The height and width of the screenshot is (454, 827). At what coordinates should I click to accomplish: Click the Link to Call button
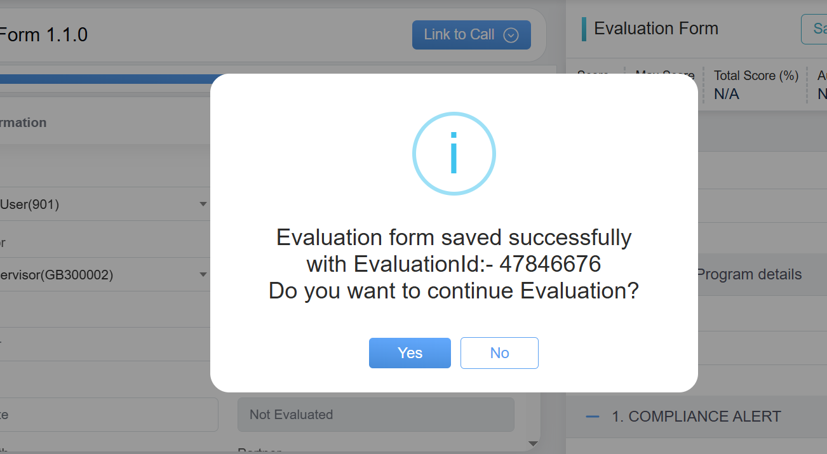(459, 35)
